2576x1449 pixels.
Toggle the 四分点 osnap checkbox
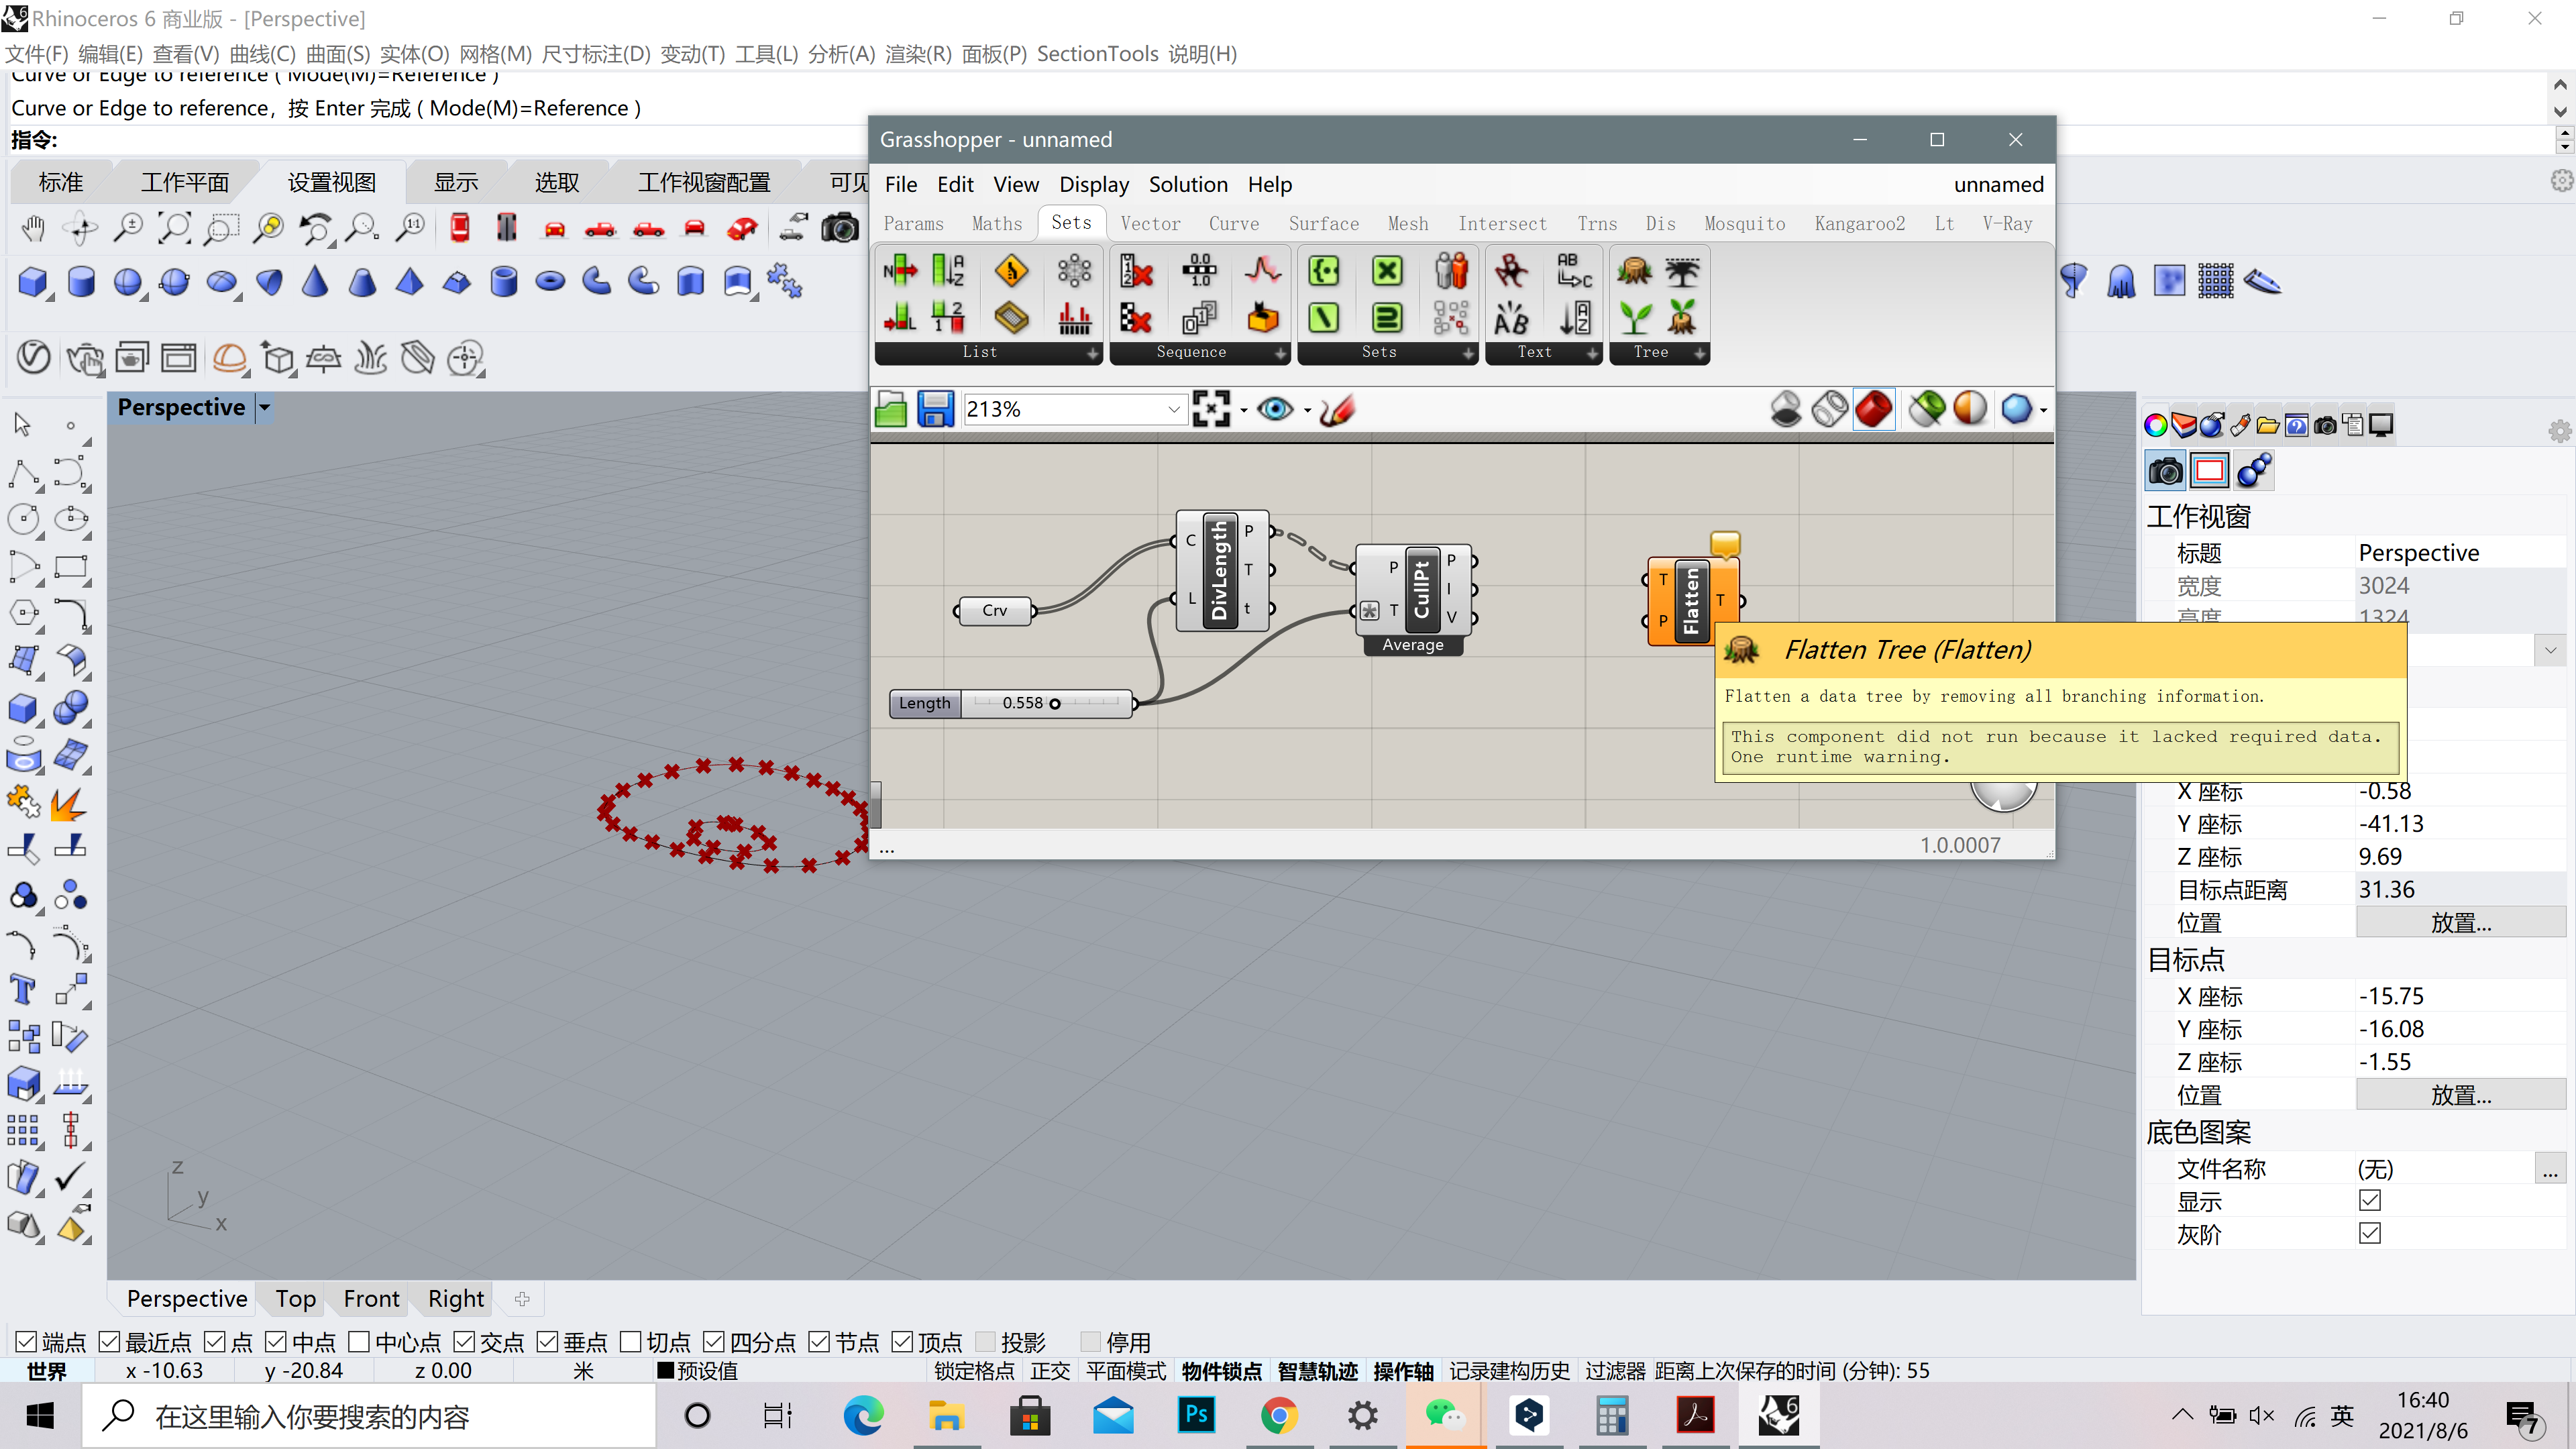(x=713, y=1341)
